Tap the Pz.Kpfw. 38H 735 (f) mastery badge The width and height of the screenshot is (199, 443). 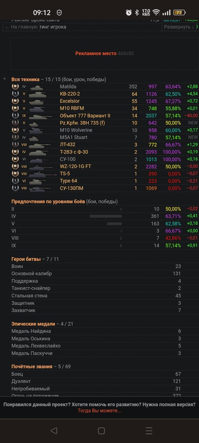(x=15, y=123)
